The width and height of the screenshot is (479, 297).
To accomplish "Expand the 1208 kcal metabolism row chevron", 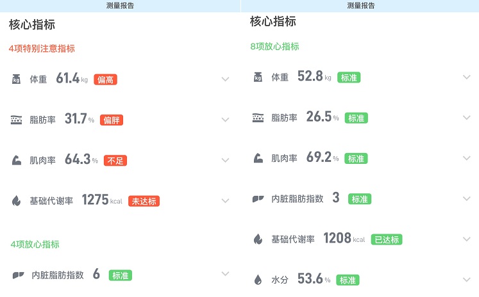I will click(x=466, y=239).
